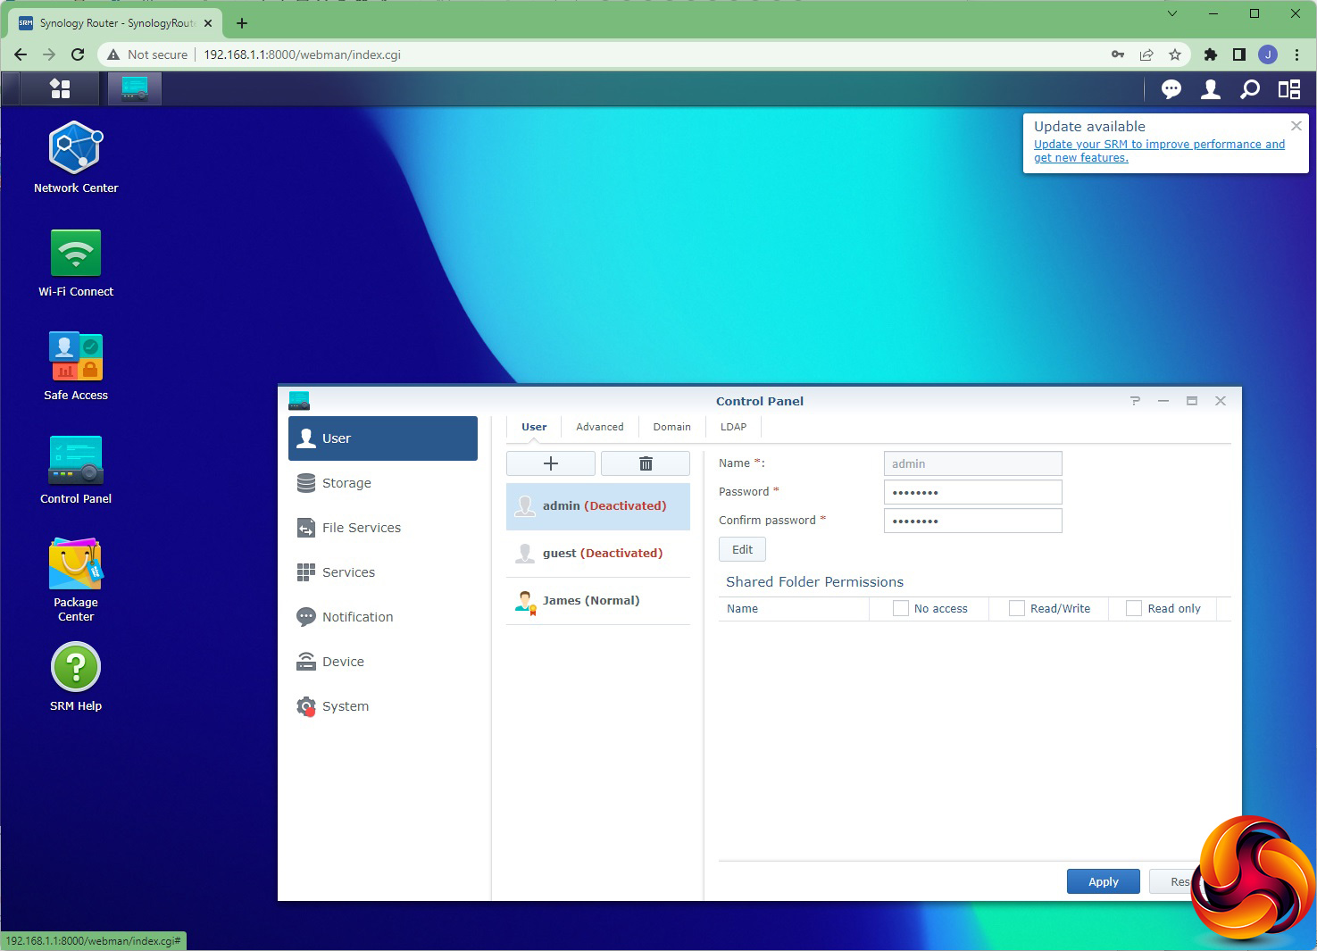The height and width of the screenshot is (951, 1317).
Task: Click the Edit button
Action: tap(742, 549)
